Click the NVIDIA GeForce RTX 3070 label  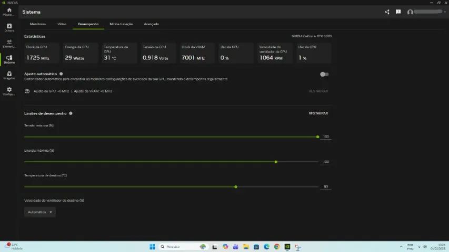(x=312, y=36)
